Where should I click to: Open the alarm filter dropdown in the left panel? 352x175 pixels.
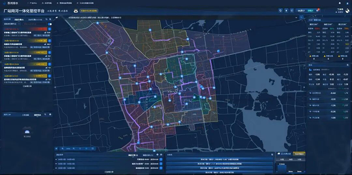click(11, 24)
